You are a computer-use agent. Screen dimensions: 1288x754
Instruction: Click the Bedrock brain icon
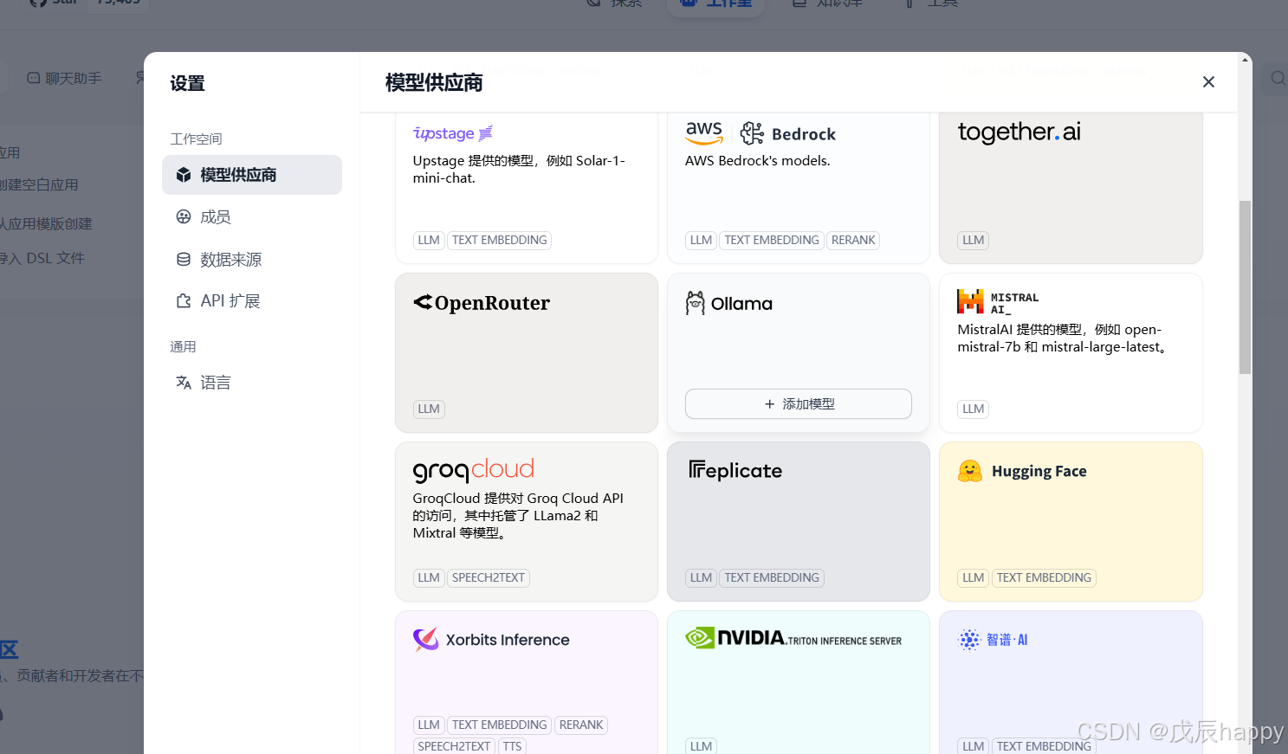click(752, 133)
